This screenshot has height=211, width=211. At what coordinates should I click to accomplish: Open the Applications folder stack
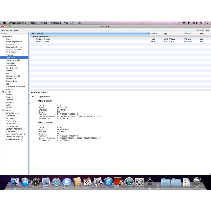(166, 182)
